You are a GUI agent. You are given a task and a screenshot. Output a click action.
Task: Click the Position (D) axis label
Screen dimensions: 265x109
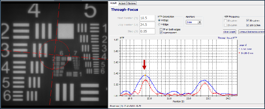pyautogui.click(x=178, y=101)
